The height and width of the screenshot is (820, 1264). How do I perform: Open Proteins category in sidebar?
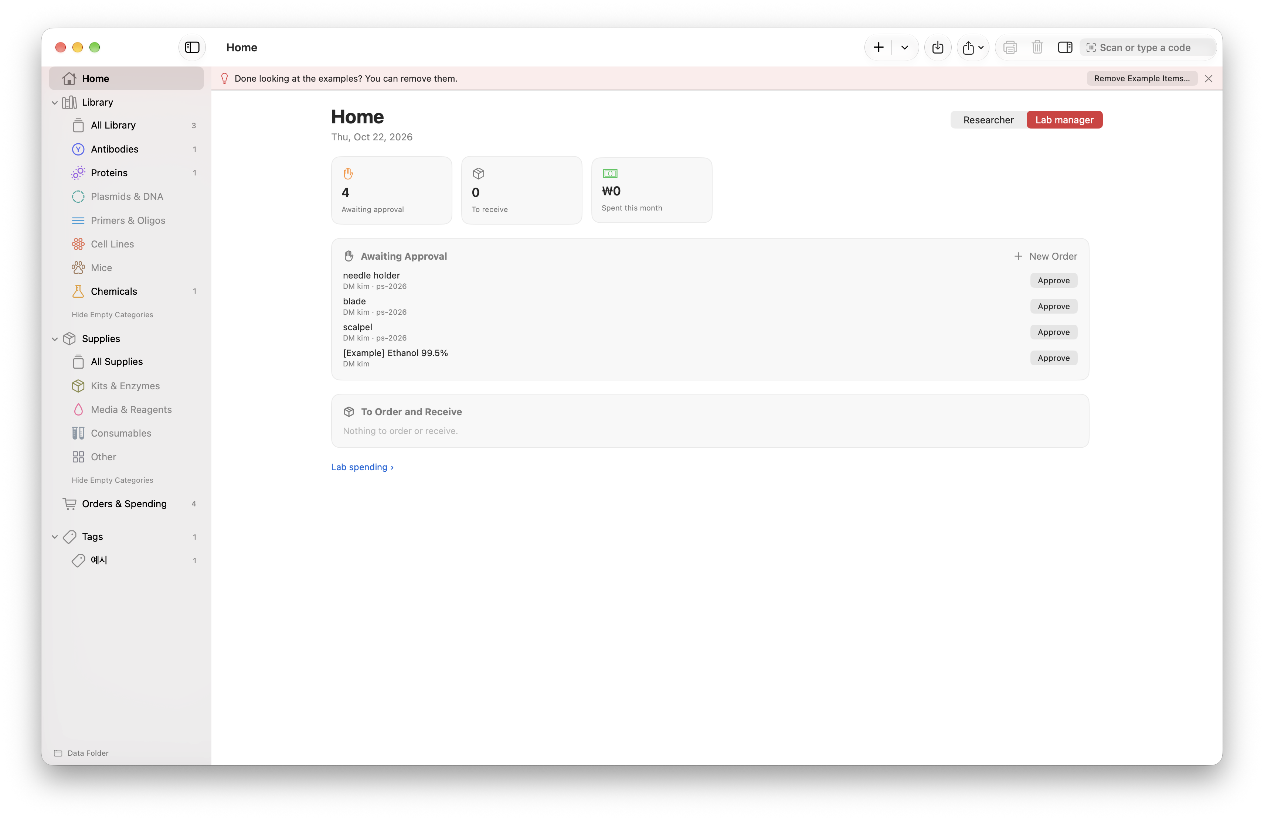(x=126, y=172)
